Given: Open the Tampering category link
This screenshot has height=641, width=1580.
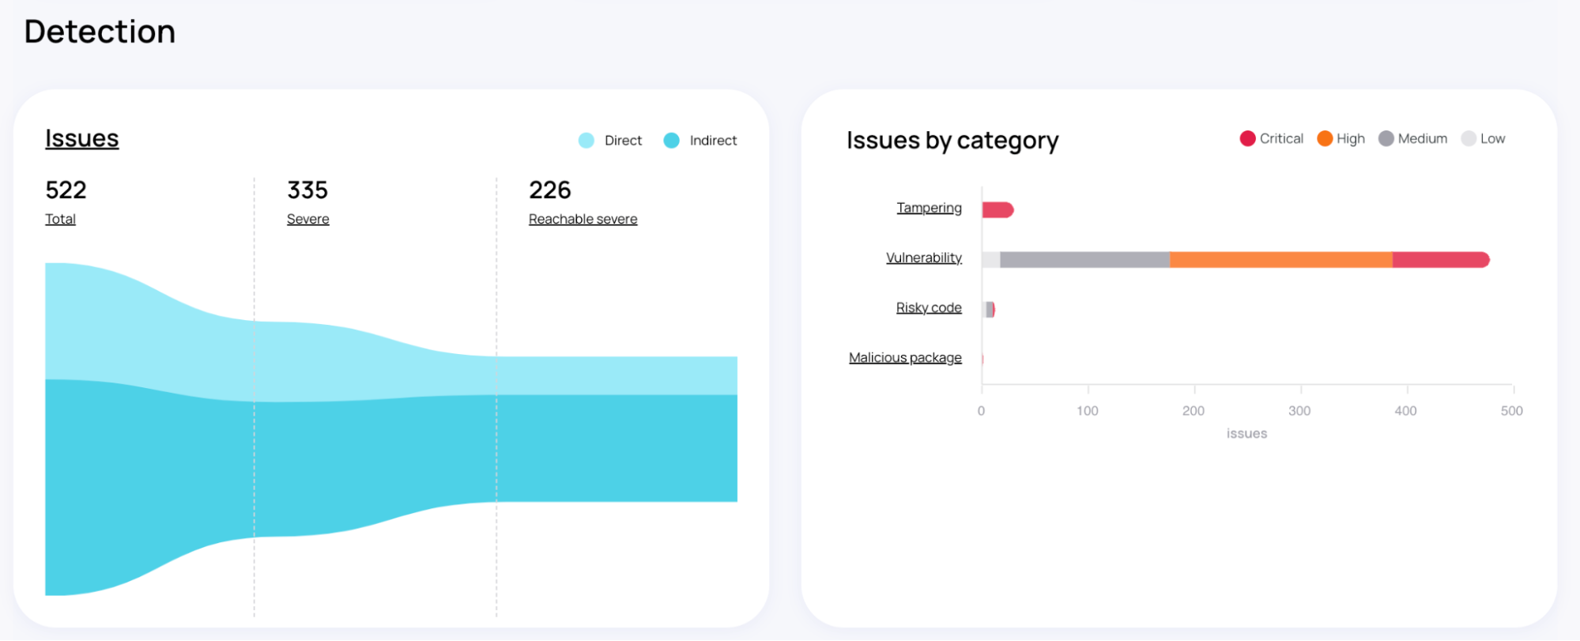Looking at the screenshot, I should (x=929, y=208).
